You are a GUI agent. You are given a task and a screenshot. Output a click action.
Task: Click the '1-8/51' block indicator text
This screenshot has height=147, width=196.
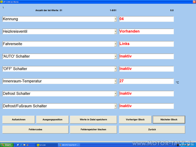[x=113, y=10]
